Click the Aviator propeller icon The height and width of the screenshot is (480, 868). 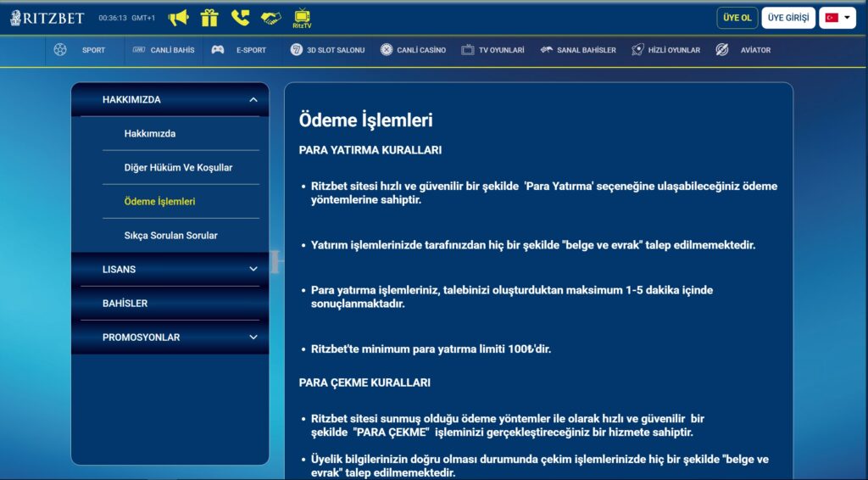coord(722,50)
